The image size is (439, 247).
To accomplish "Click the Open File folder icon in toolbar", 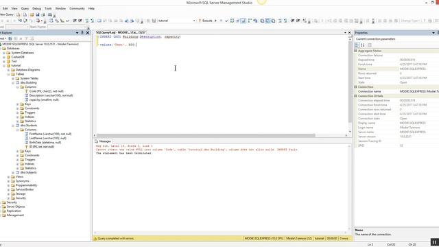I will (32, 14).
